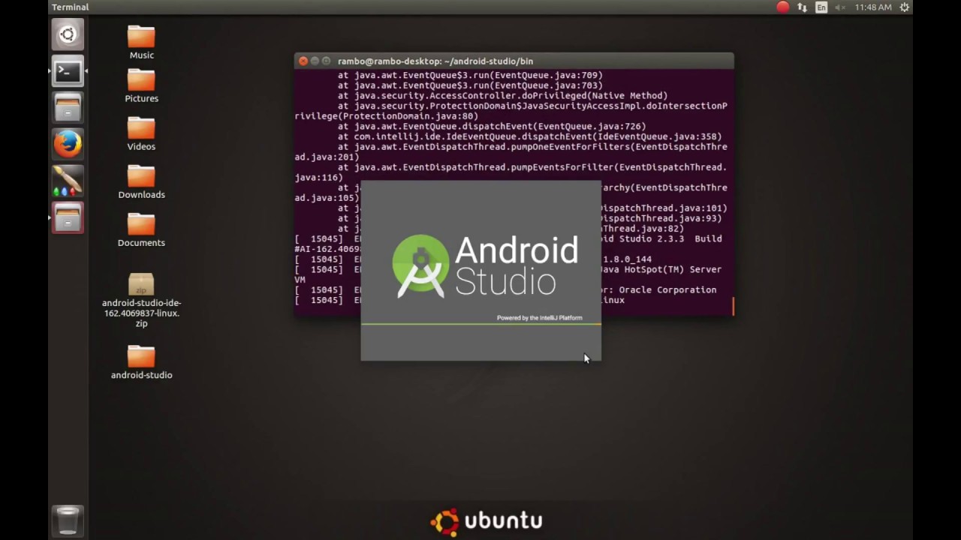
Task: Click 'AccessController.doPrivileged(Native Method)' terminal line
Action: tap(502, 96)
